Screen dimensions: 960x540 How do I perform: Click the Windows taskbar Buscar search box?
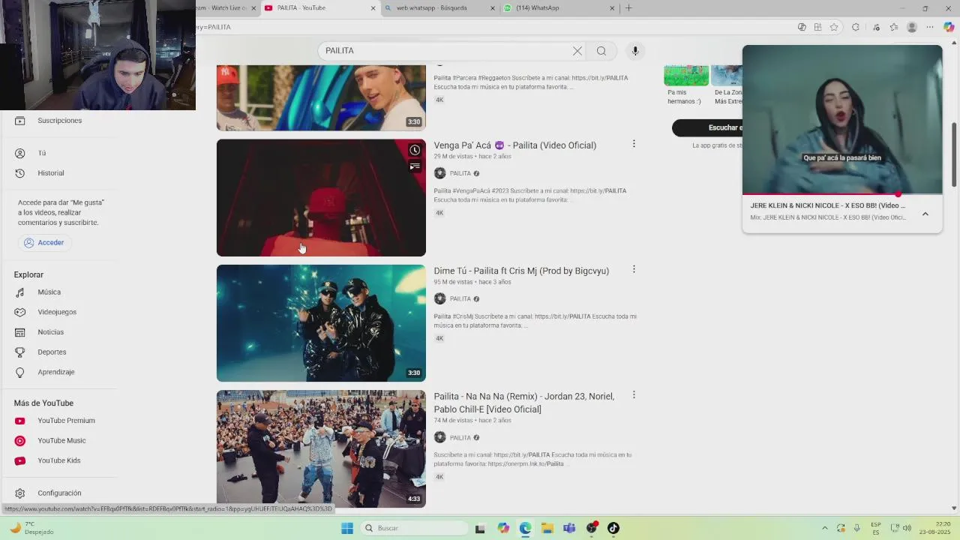point(415,528)
